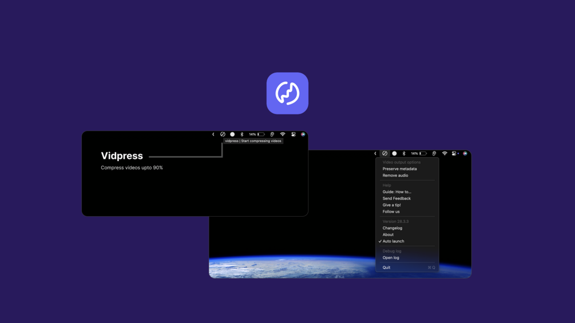Open Control Center in the tooltip panel's menu bar
575x323 pixels.
click(294, 134)
